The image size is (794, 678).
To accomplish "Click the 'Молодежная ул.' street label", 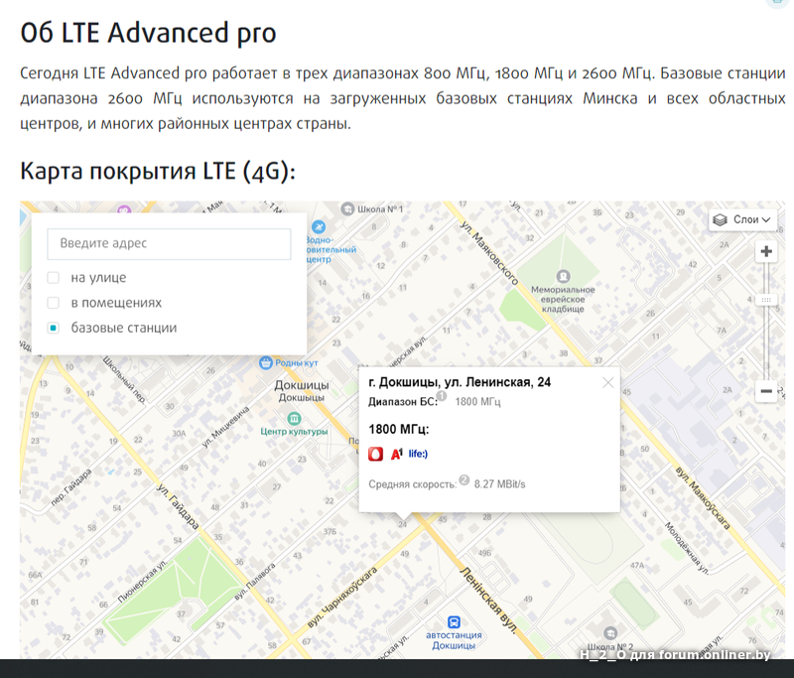I will (x=687, y=548).
